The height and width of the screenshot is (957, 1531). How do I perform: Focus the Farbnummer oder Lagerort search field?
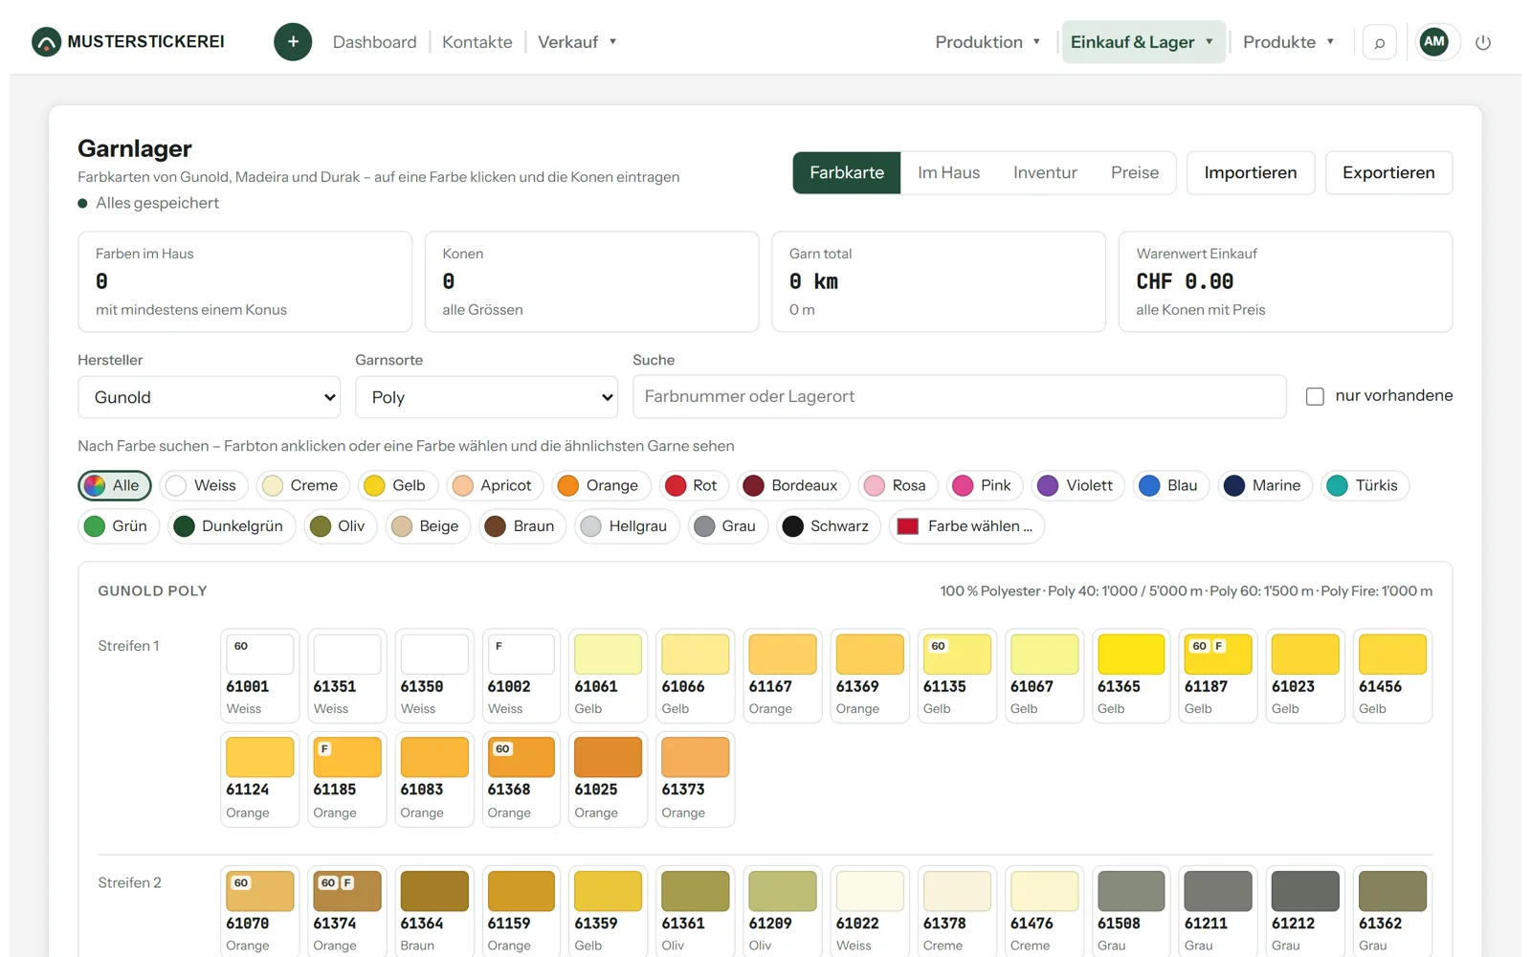(x=960, y=396)
